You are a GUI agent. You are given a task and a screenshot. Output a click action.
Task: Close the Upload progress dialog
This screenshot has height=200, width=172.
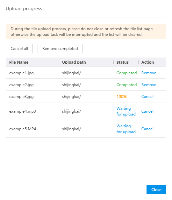tap(156, 189)
